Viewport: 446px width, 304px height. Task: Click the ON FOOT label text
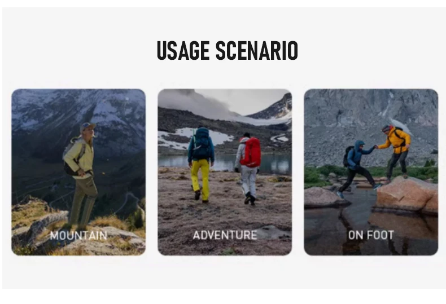click(371, 235)
